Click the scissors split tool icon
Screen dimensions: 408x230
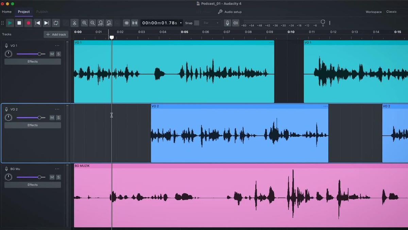coord(74,23)
